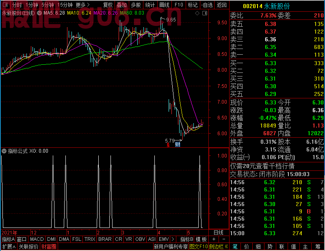This screenshot has height=251, width=325.
Task: Expand the 指标公式 dropdown arrow
Action: [4, 151]
